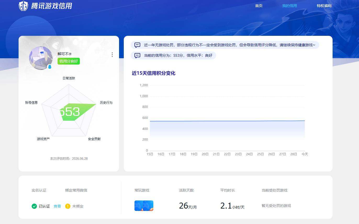The width and height of the screenshot is (359, 224).
Task: Click the 近15天信用积分变化 chart heading
Action: (154, 73)
